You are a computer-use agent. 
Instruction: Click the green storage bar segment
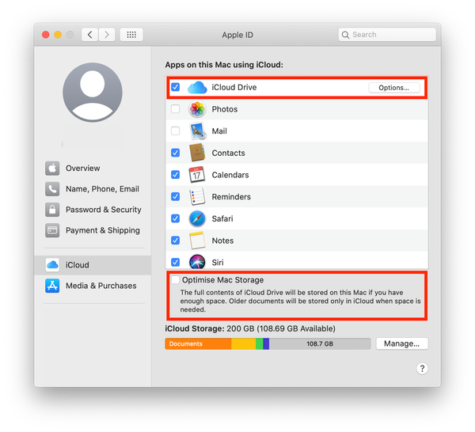pos(260,344)
